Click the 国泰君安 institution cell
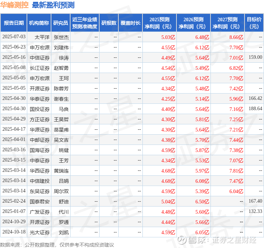Screen dimensions: 264x248 coord(40,202)
